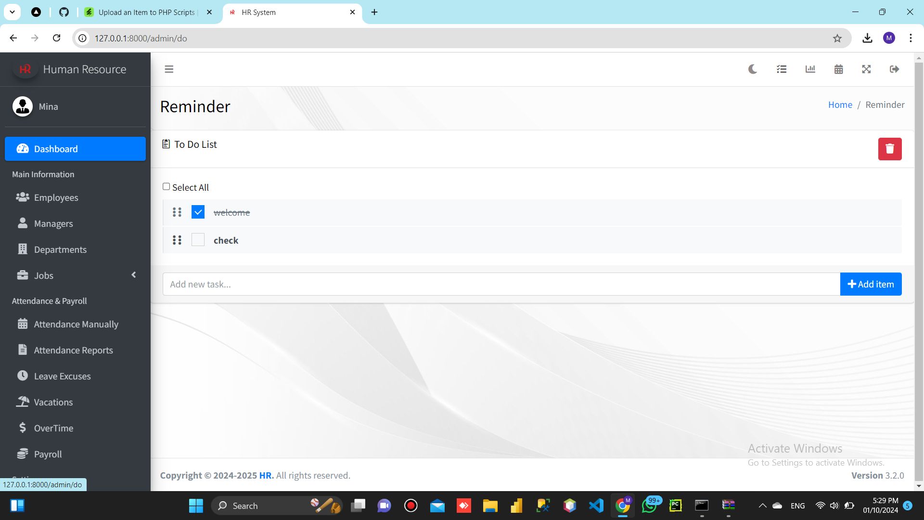The image size is (924, 520).
Task: Open the to-do list icon in header
Action: (x=782, y=69)
